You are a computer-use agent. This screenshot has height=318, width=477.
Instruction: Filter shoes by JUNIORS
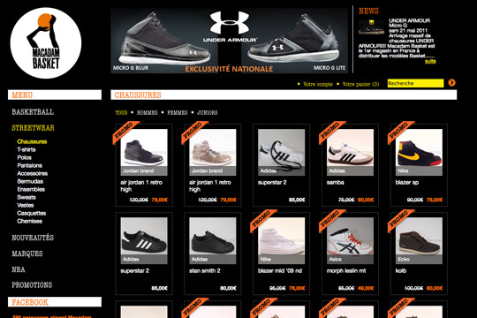208,112
